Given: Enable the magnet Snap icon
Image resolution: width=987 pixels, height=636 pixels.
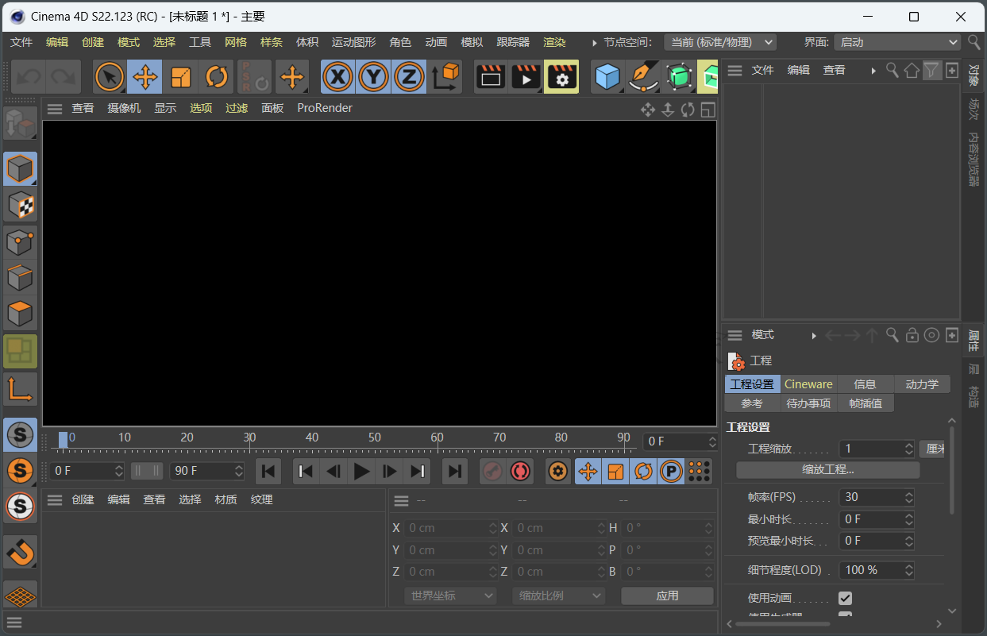Looking at the screenshot, I should (x=20, y=550).
